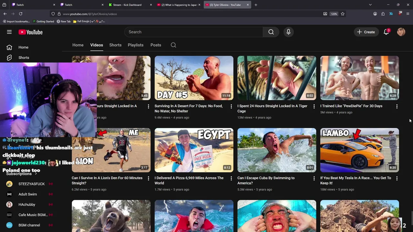Open browser extensions puzzle icon
The width and height of the screenshot is (413, 232).
tap(383, 14)
